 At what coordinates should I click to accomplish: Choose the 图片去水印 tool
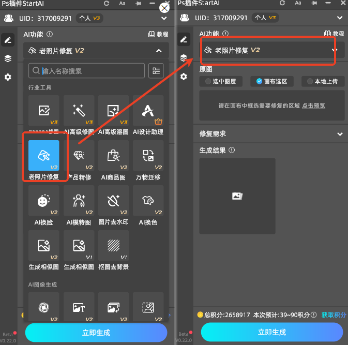click(x=113, y=201)
